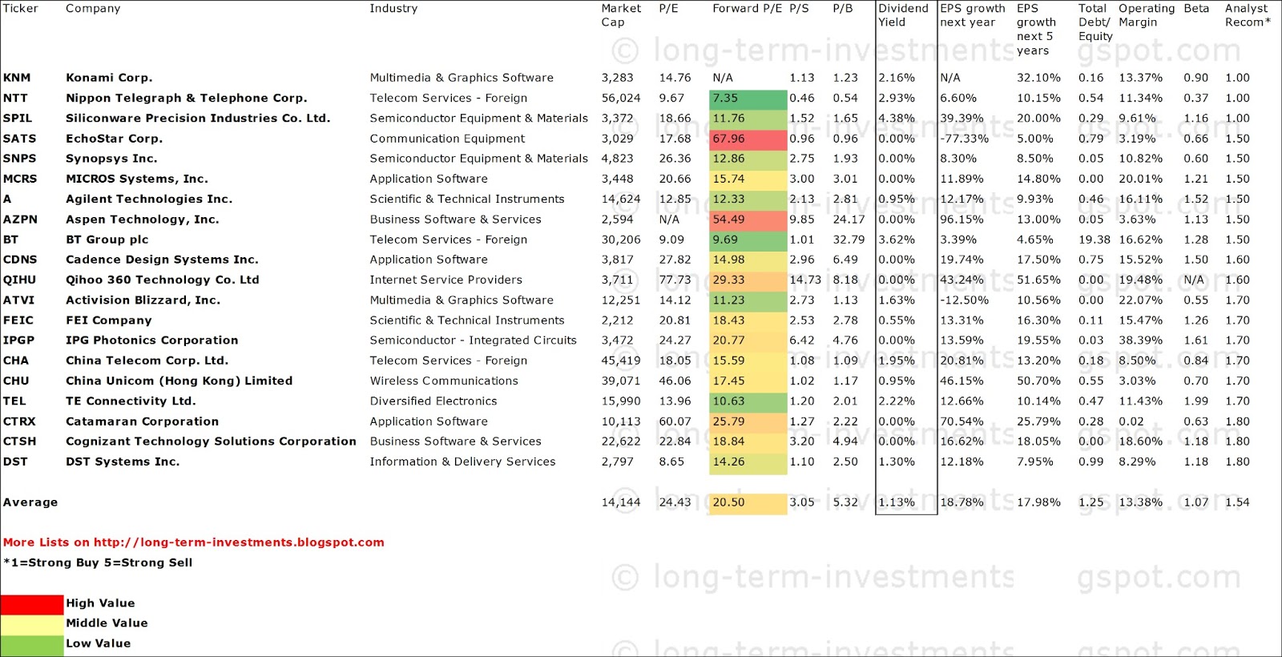Click China Unicom (Hong Kong) Limited
Image resolution: width=1282 pixels, height=657 pixels.
pos(179,381)
